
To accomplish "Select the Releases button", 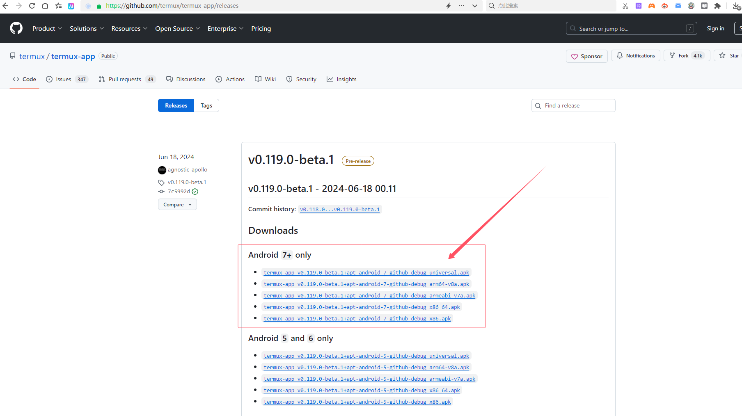I will coord(176,105).
